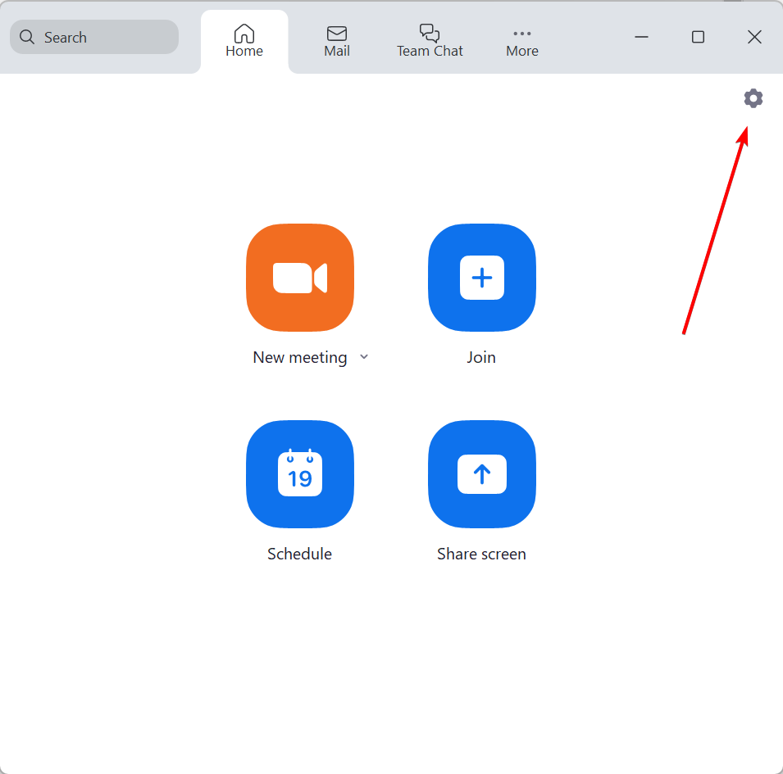Go to the Team Chat tab
Viewport: 783px width, 774px height.
[430, 41]
